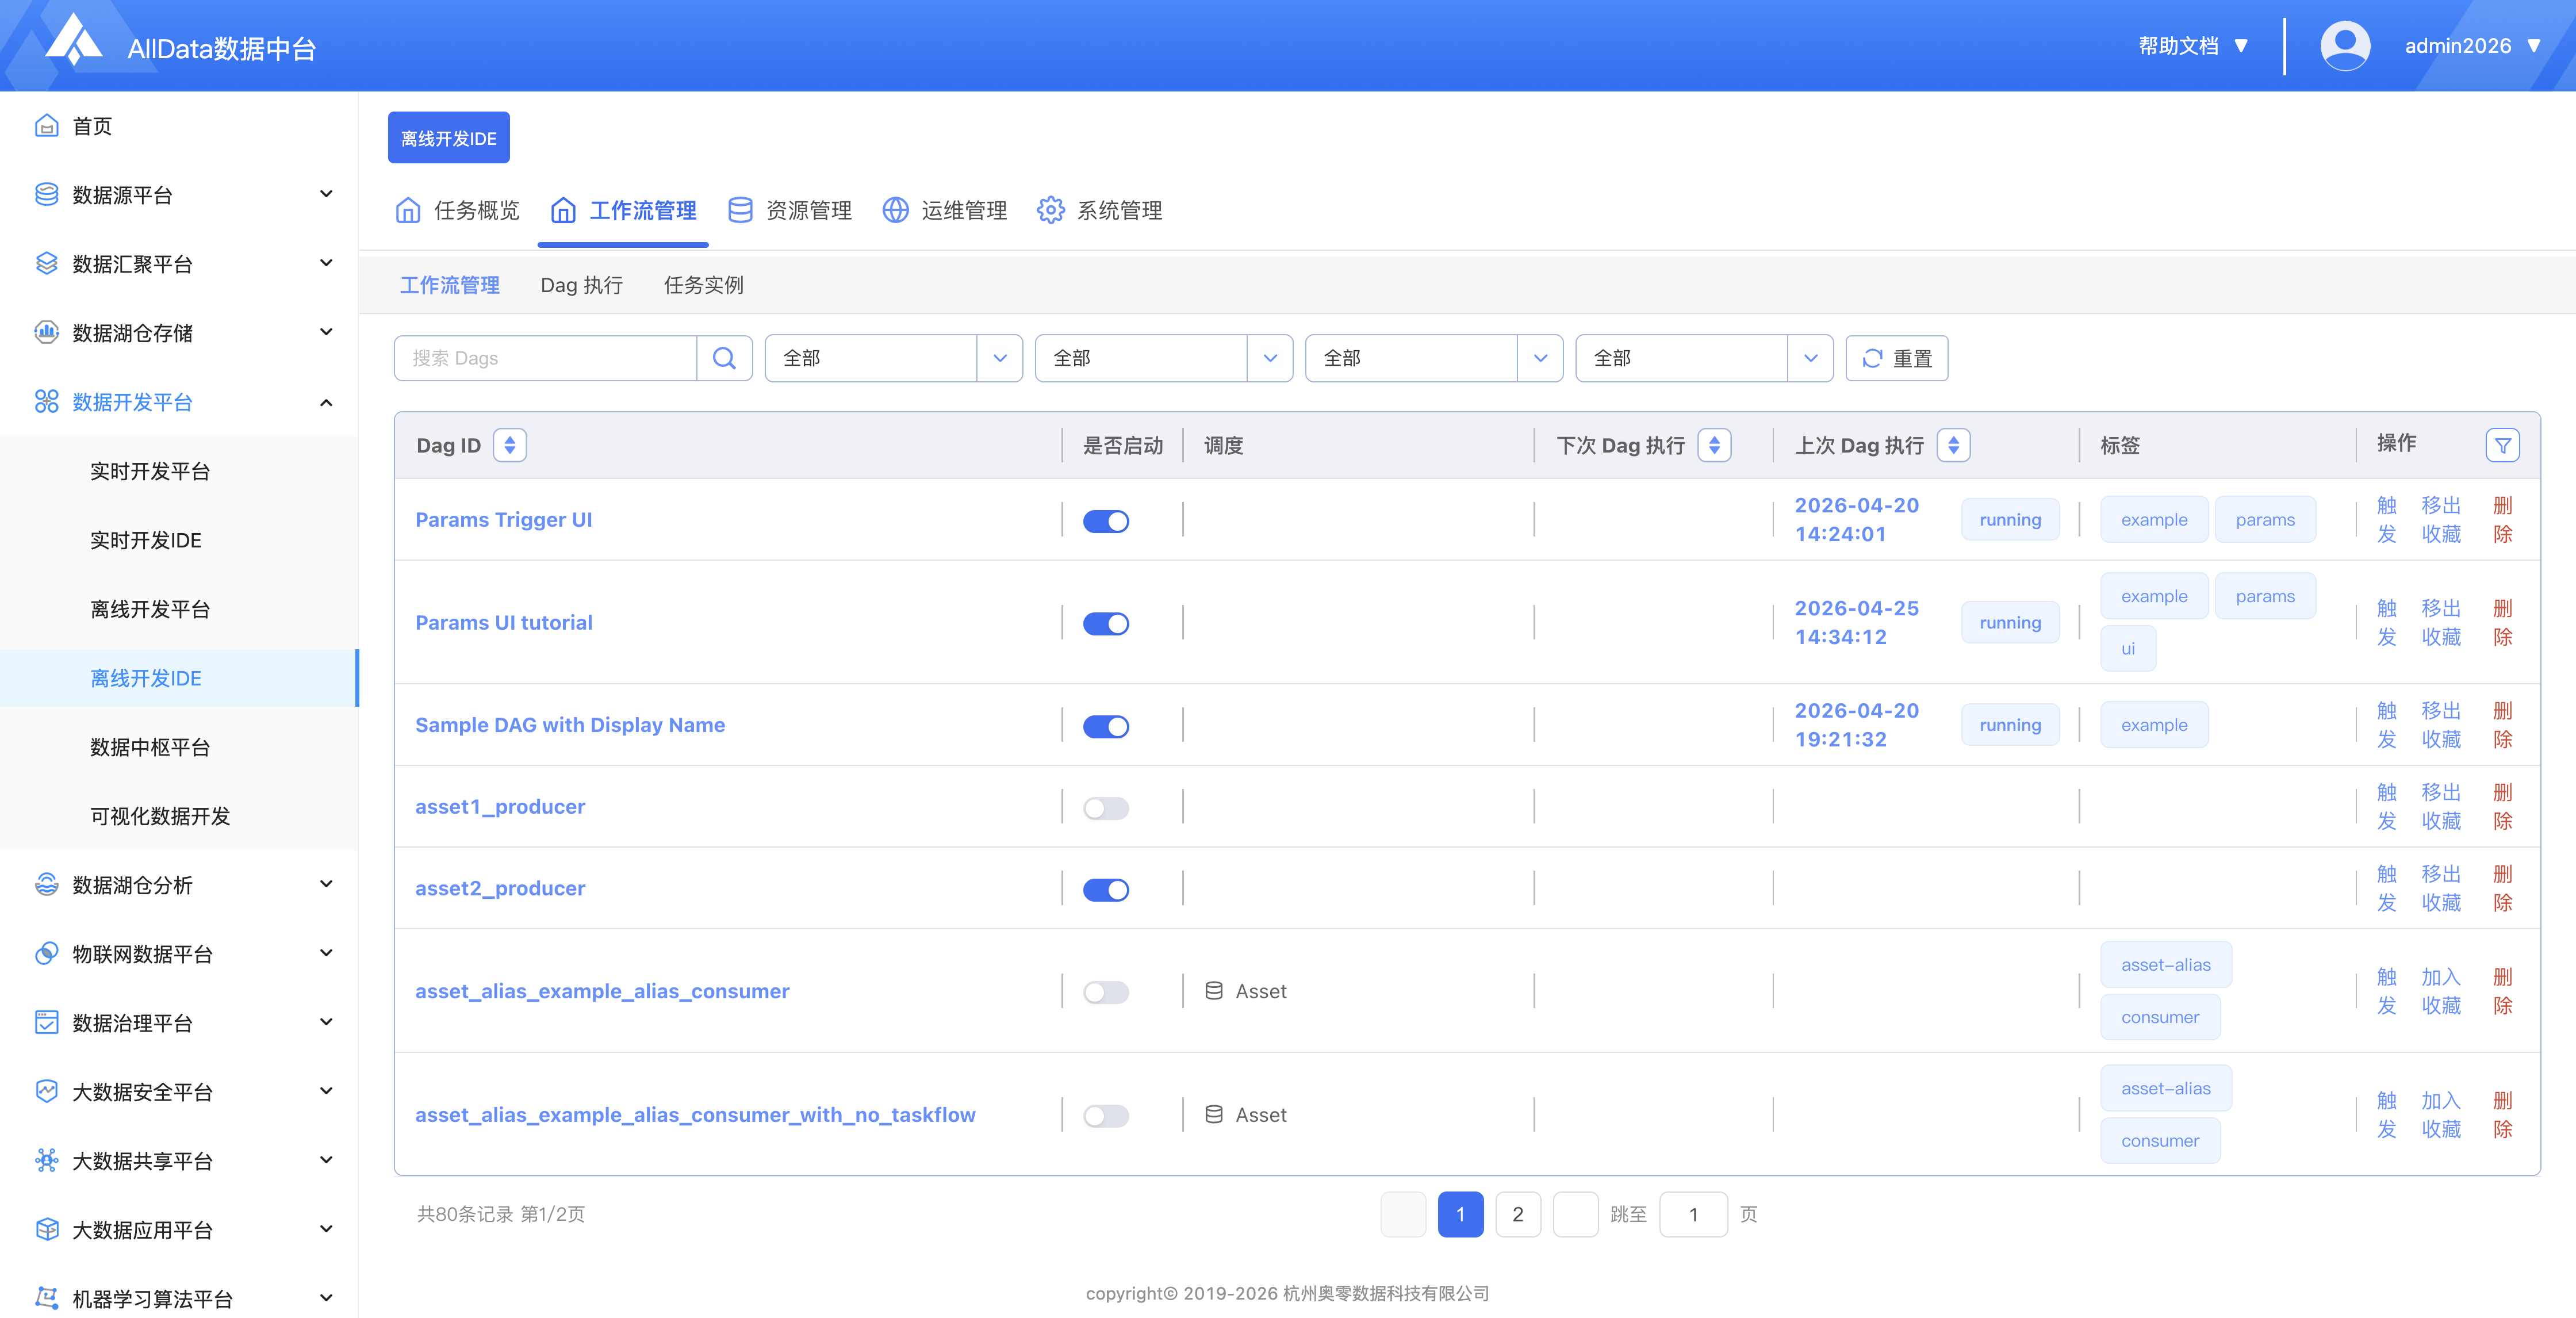Image resolution: width=2576 pixels, height=1318 pixels.
Task: Switch to the 资源管理 tab
Action: click(789, 210)
